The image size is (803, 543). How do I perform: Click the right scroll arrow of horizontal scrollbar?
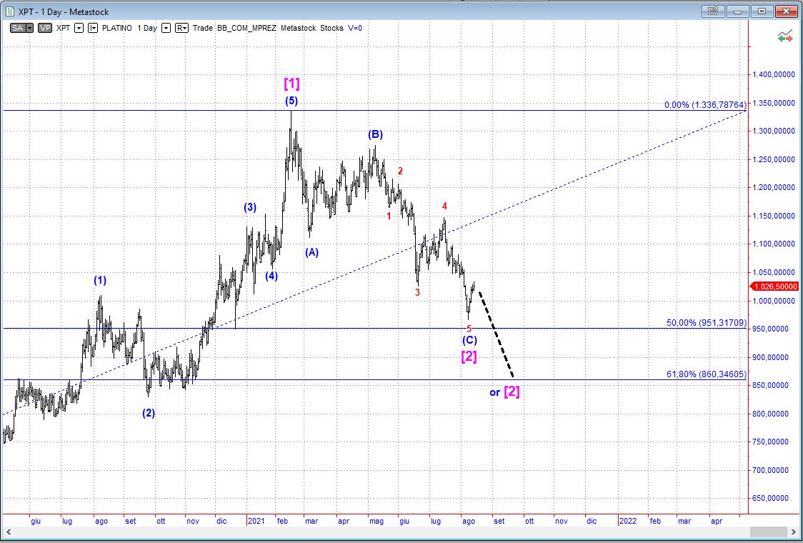793,532
